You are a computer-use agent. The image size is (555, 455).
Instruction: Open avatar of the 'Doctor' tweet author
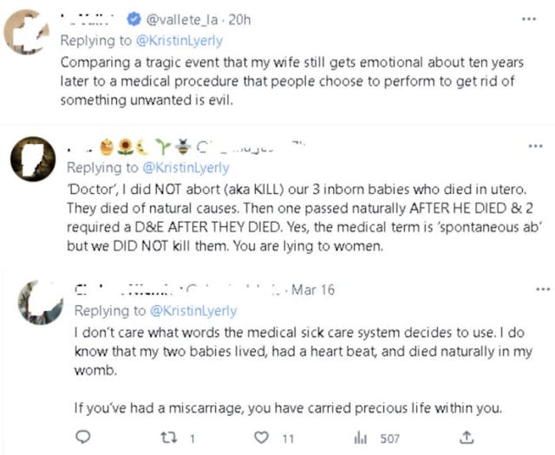coord(31,159)
